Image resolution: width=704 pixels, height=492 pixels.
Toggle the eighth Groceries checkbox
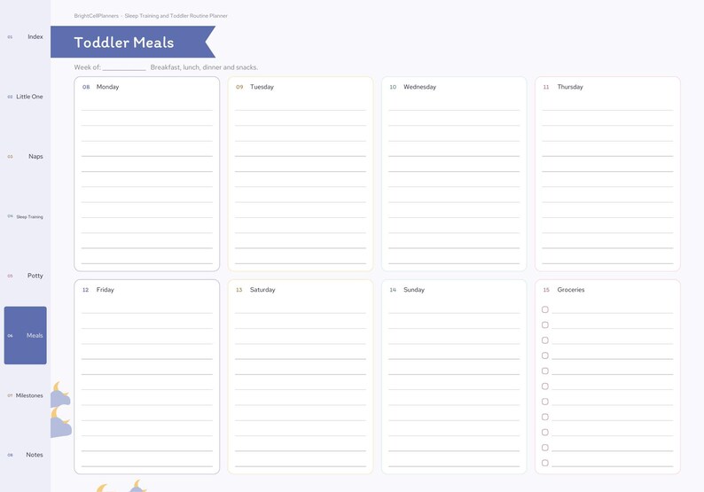point(545,417)
